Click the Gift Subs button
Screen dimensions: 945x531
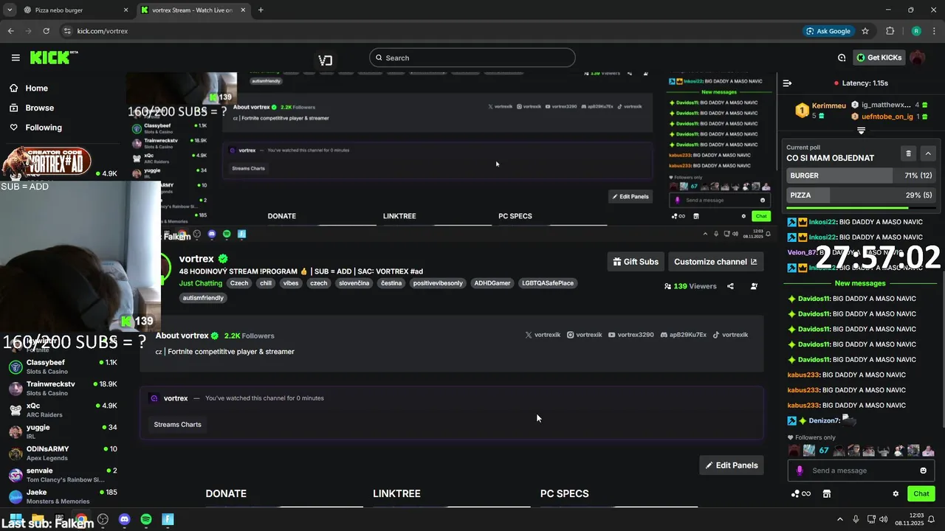[635, 262]
